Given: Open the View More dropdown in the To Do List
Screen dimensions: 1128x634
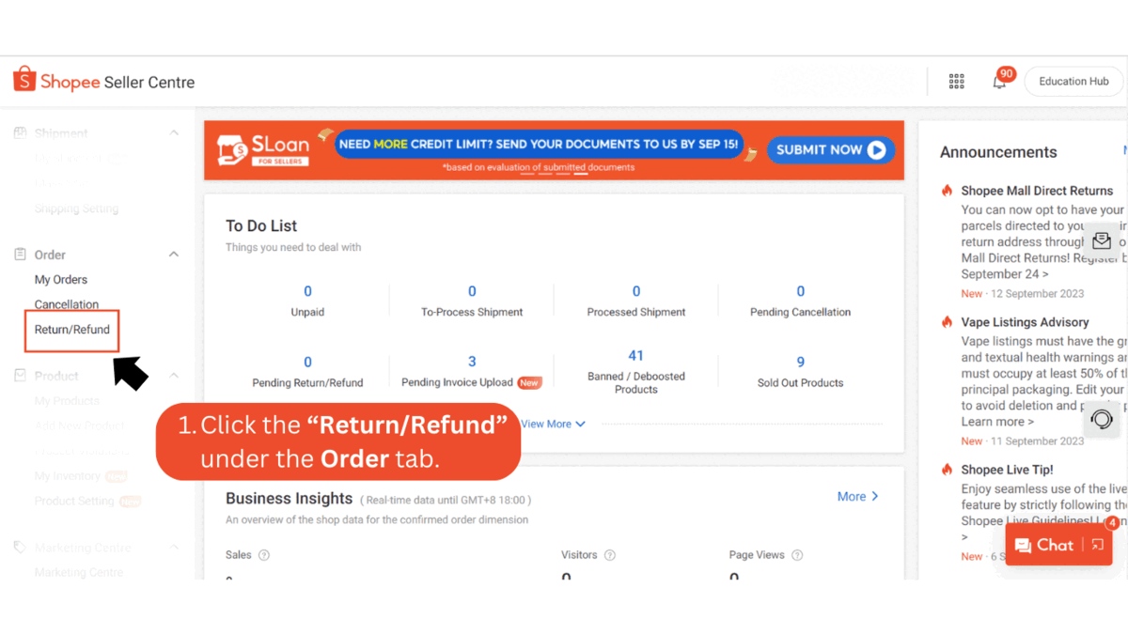Looking at the screenshot, I should coord(553,424).
